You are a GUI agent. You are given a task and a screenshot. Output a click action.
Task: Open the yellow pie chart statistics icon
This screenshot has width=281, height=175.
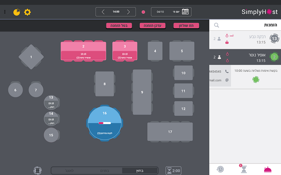17,12
